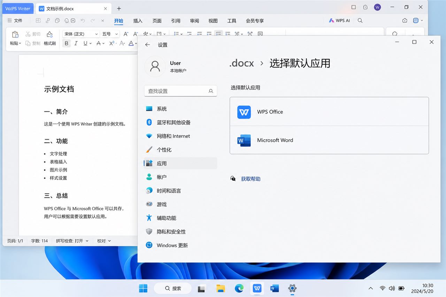This screenshot has width=446, height=297.
Task: Click the WPS AI button
Action: (339, 21)
